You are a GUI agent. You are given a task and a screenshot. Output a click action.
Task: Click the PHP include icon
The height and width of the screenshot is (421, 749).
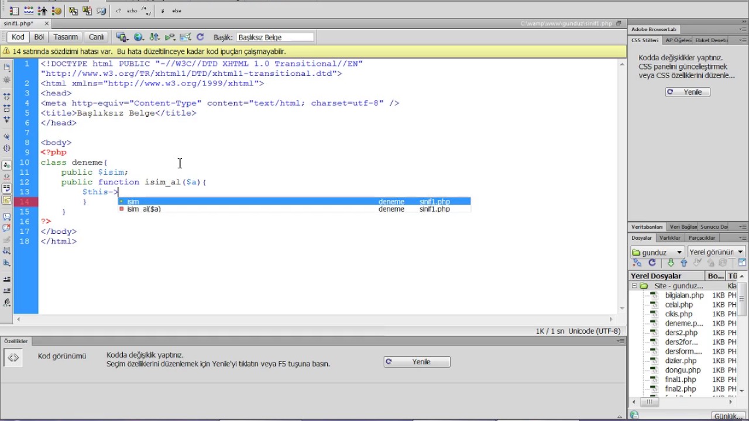point(73,11)
